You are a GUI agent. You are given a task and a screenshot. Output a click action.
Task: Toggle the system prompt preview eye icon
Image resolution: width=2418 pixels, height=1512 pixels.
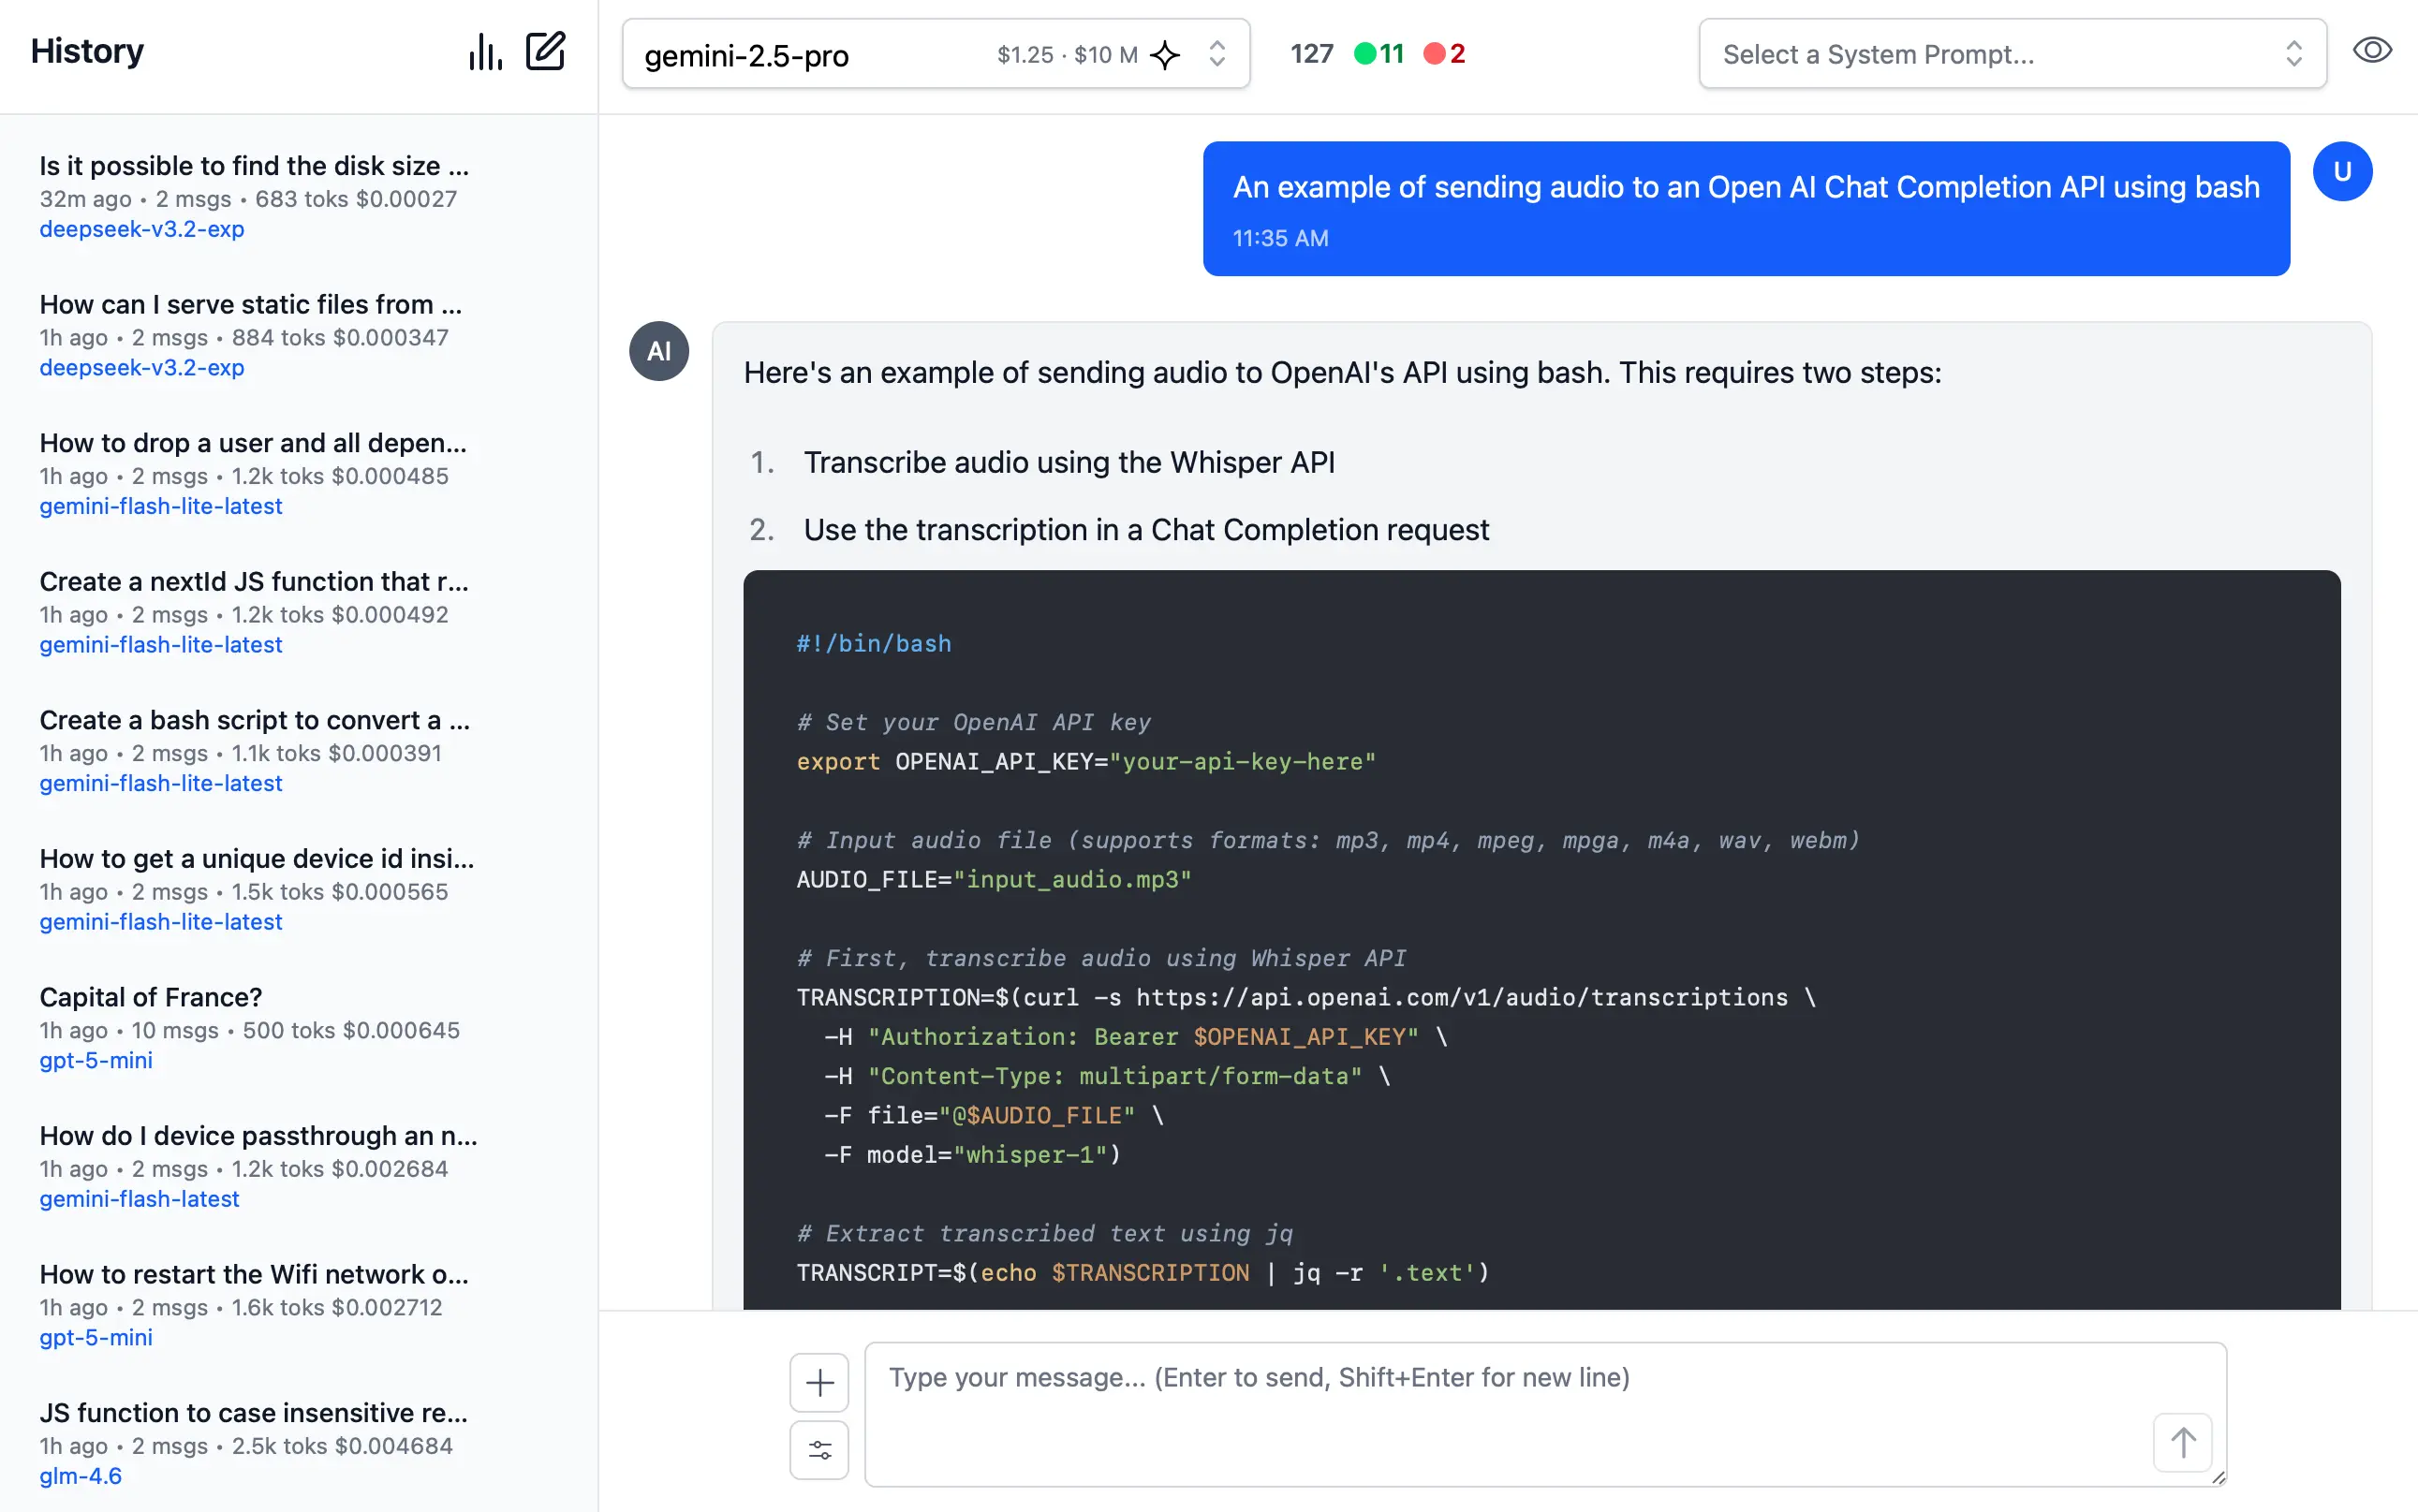[2374, 49]
